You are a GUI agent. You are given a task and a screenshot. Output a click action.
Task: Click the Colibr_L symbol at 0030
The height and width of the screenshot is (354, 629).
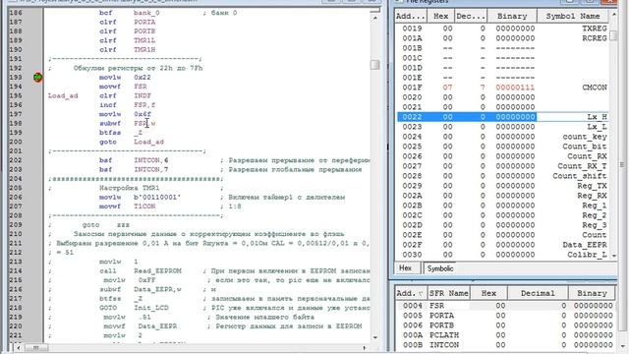[x=587, y=255]
